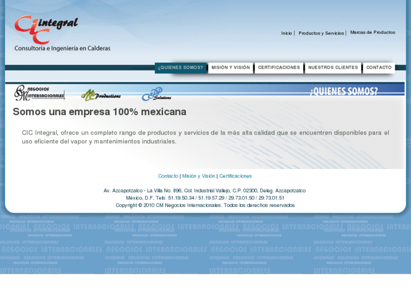Screen dimensions: 411x308
Task: Select the ¿QUIENES SOMOS? tab
Action: (180, 68)
